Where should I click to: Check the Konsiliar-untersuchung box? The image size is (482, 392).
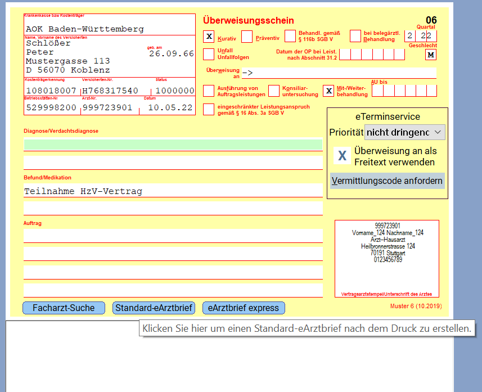coord(274,91)
